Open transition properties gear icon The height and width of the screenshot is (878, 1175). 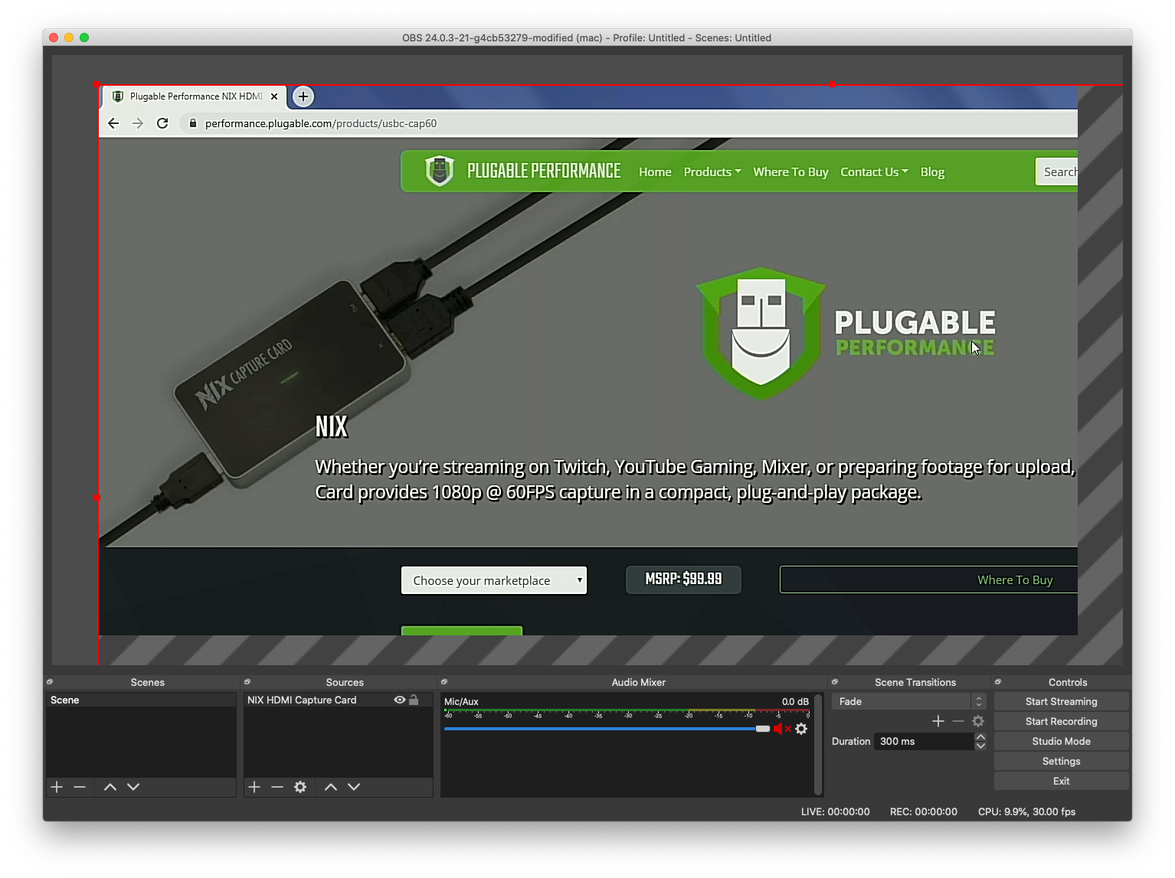coord(978,721)
